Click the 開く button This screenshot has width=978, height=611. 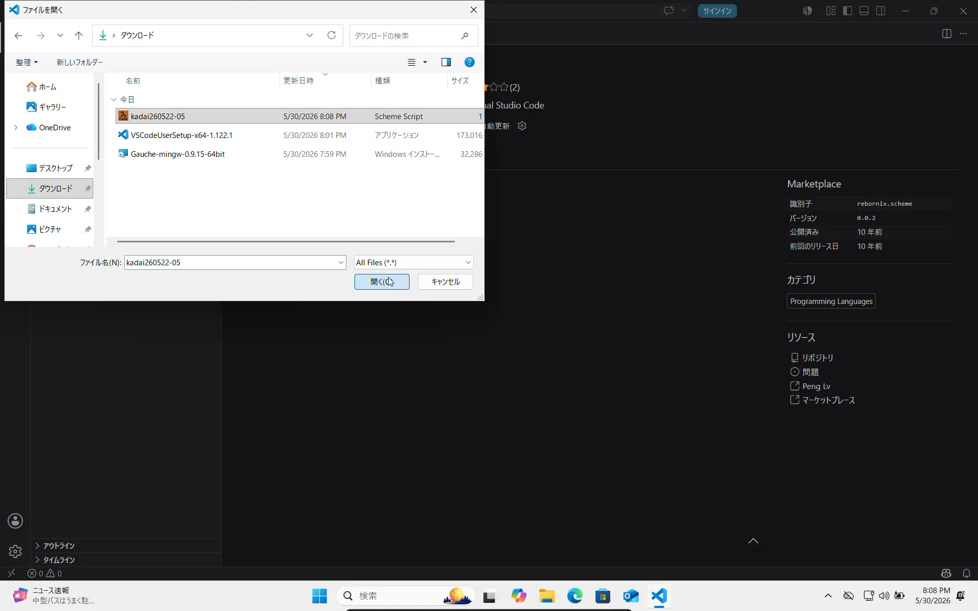(x=382, y=282)
